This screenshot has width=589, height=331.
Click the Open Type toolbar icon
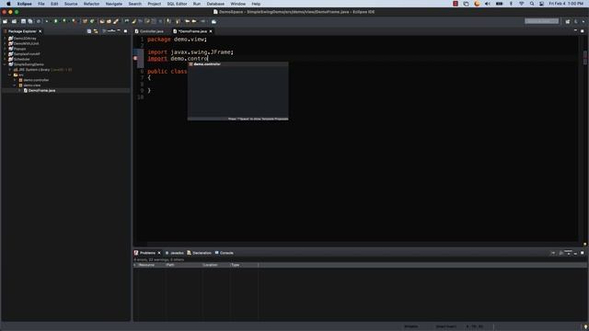tap(102, 21)
